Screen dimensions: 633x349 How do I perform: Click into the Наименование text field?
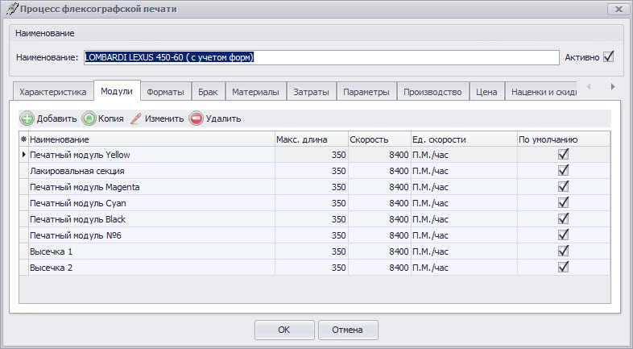click(321, 57)
